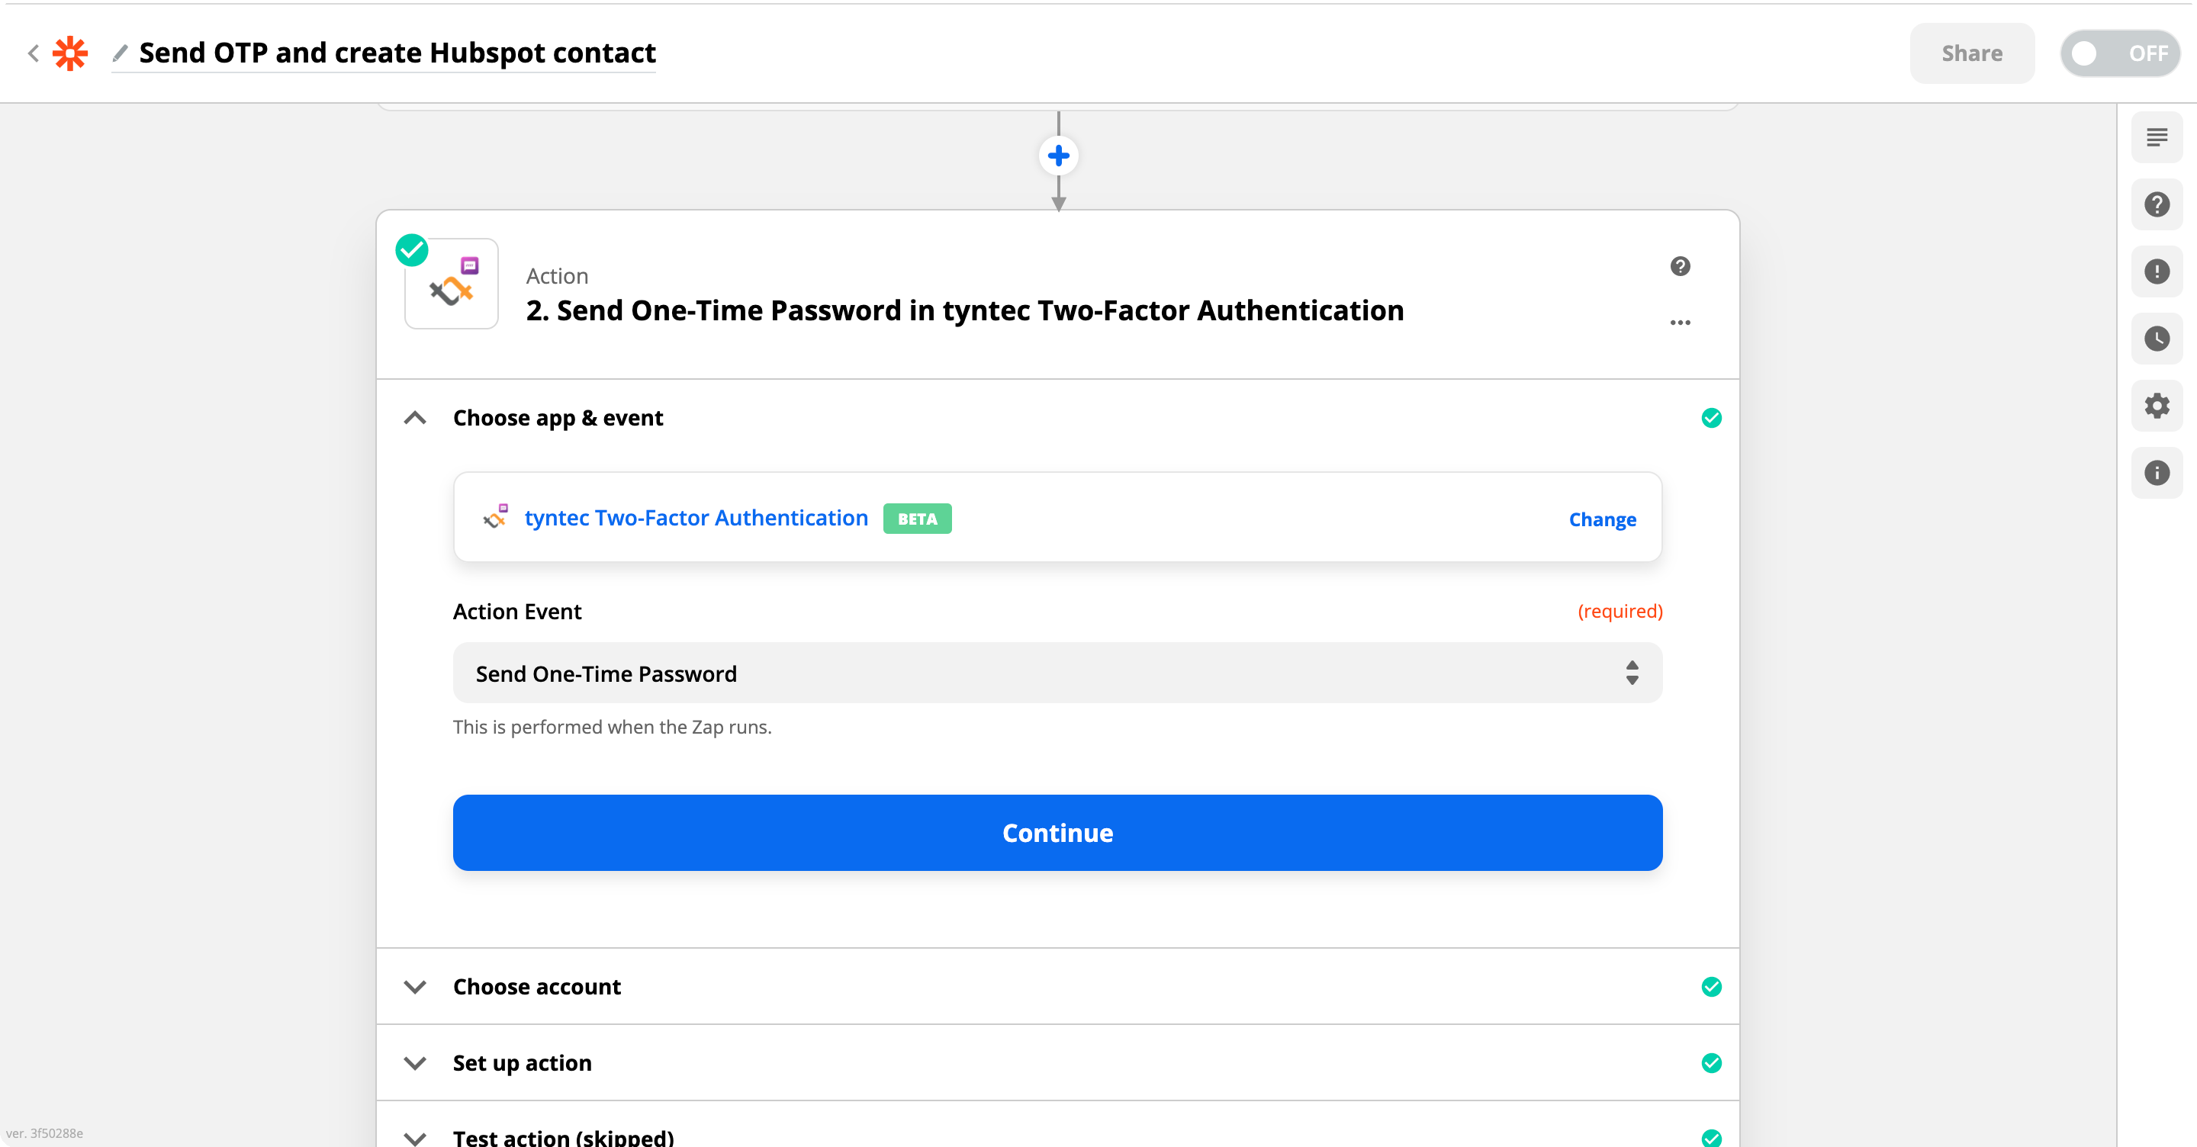The height and width of the screenshot is (1147, 2197).
Task: Click the 'Action Event' field label
Action: pos(517,612)
